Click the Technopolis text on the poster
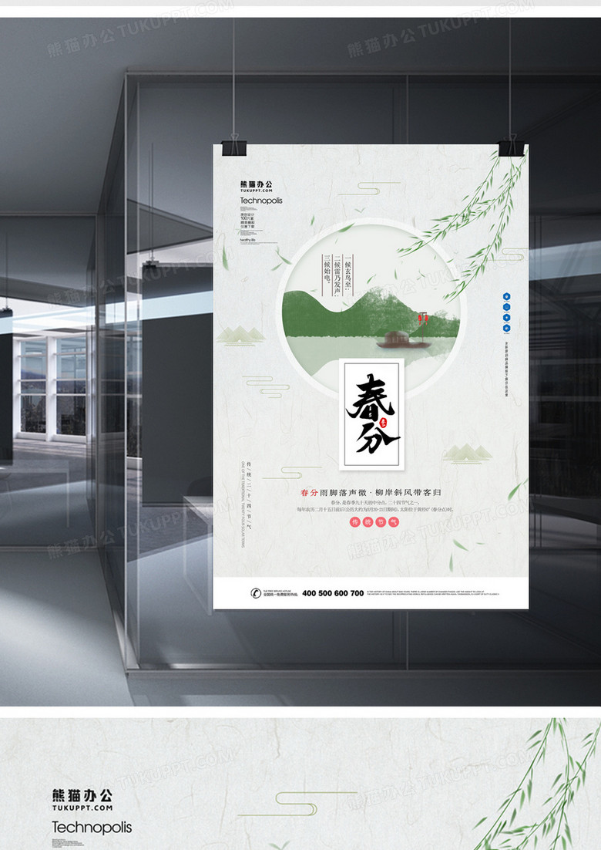The image size is (601, 850). pos(261,201)
